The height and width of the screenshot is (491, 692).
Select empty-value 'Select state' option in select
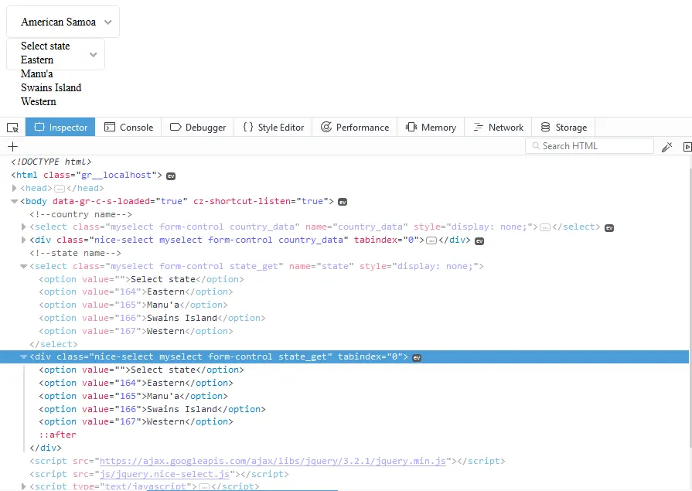tap(141, 279)
